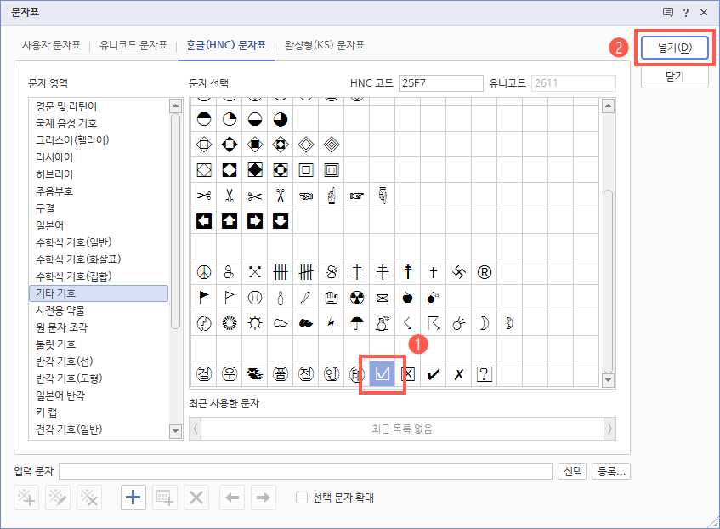
Task: Select the peace sign symbol
Action: (203, 272)
